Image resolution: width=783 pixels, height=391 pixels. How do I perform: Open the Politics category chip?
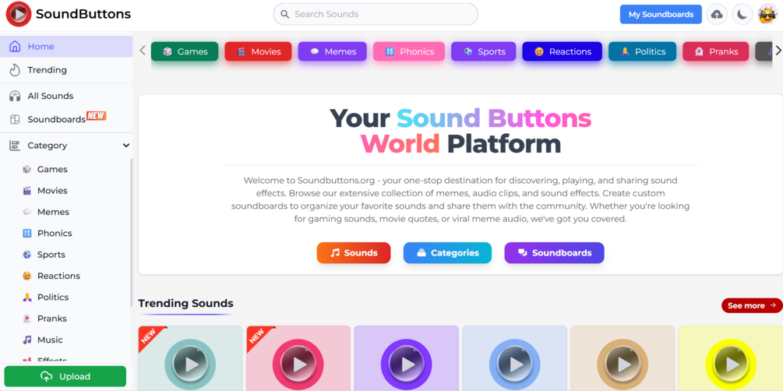642,51
